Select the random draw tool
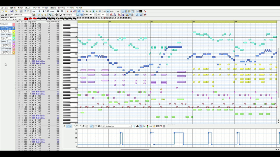This screenshot has height=157, width=280. tap(83, 126)
